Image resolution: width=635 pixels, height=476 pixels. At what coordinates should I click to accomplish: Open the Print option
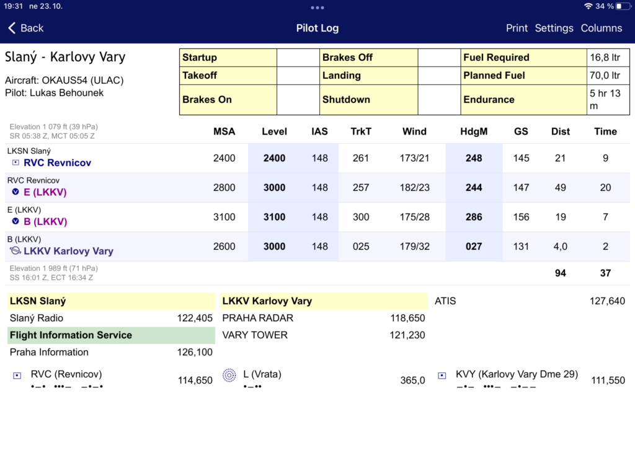click(x=517, y=28)
